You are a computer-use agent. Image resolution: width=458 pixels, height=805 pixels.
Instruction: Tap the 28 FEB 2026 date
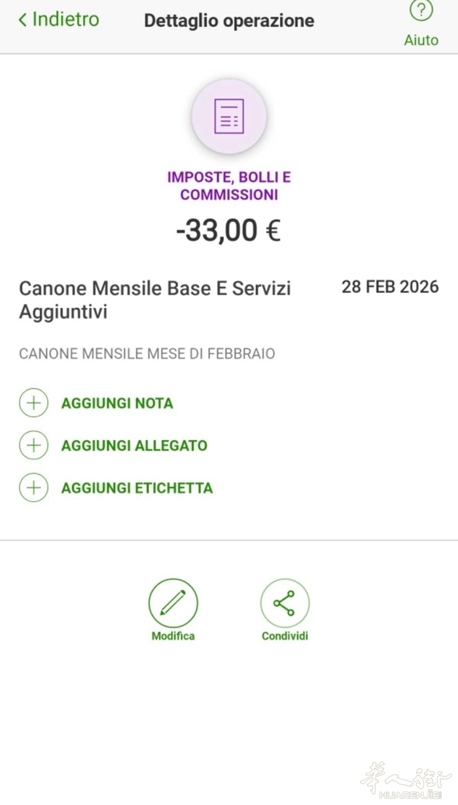point(390,287)
